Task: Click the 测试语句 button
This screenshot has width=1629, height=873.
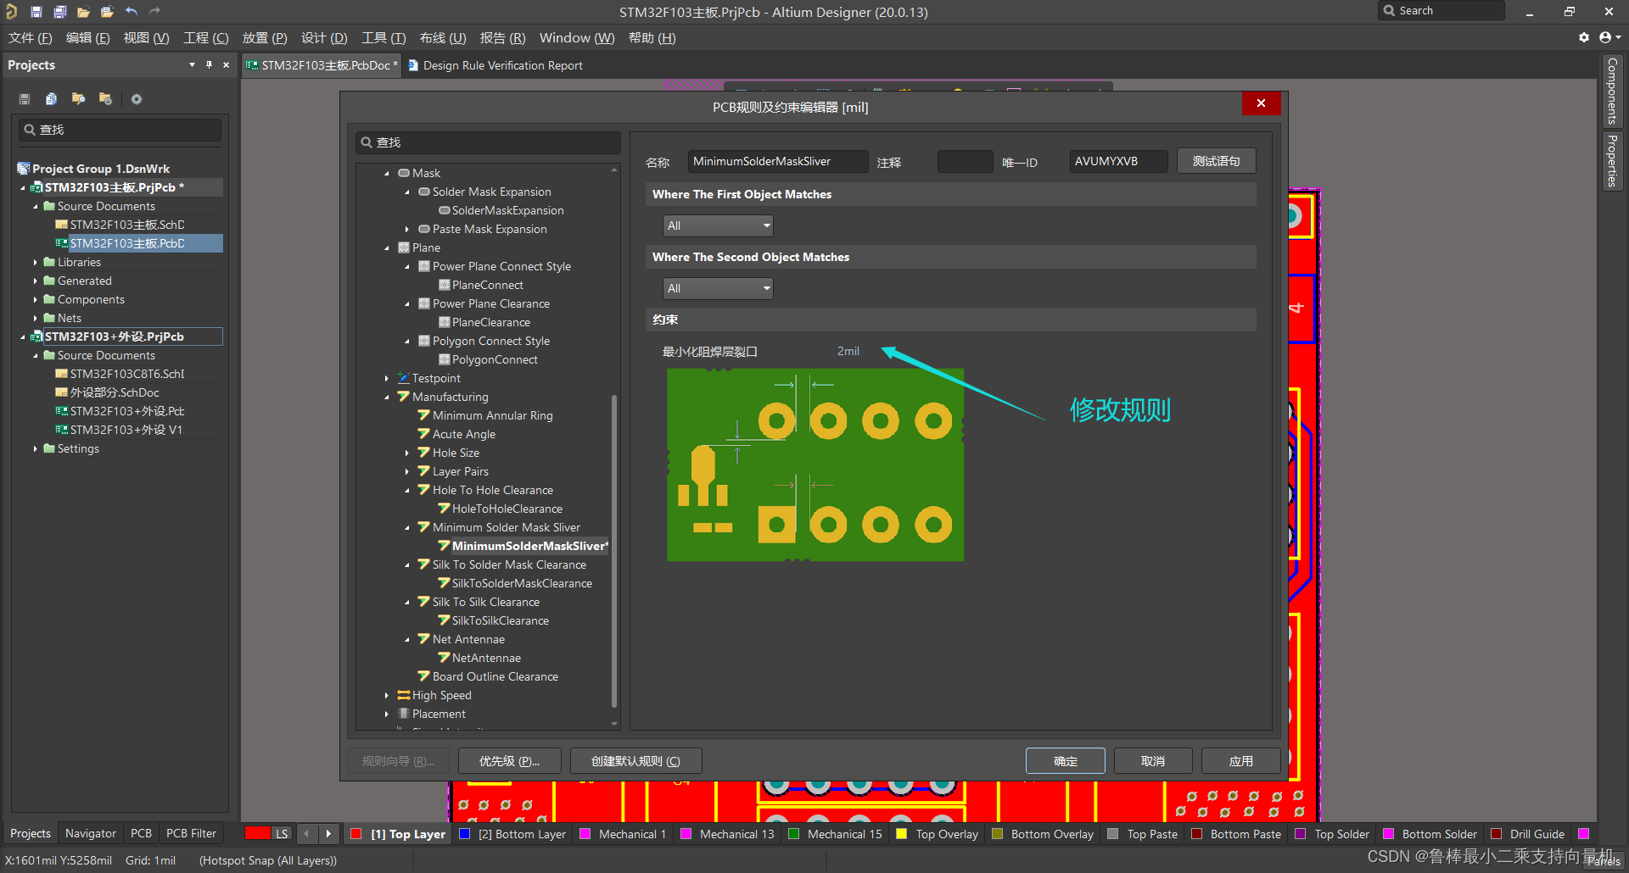Action: pos(1216,161)
